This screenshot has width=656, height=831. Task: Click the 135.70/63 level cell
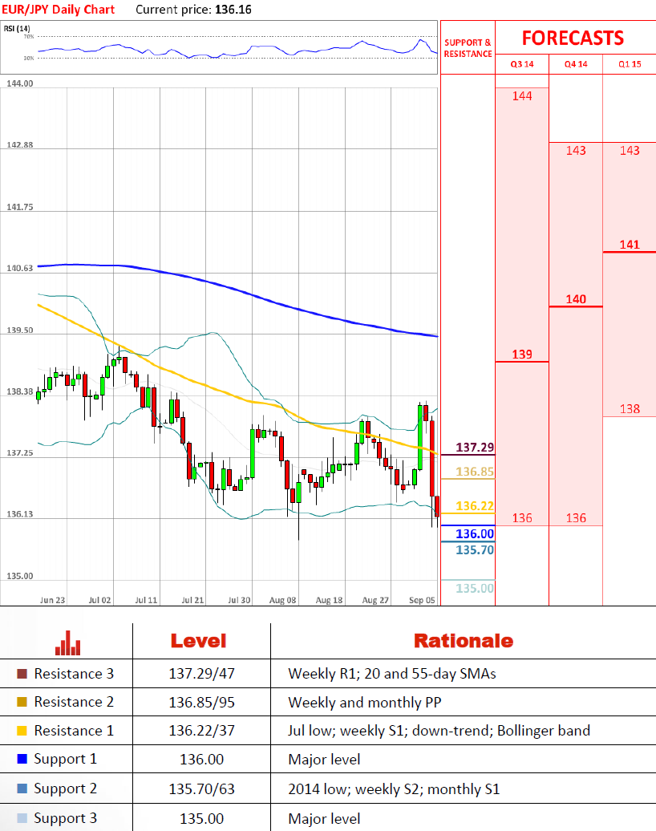(201, 789)
